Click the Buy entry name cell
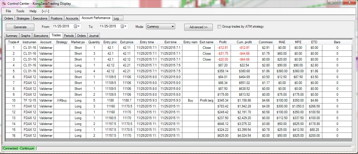The width and height of the screenshot is (358, 154). tap(190, 100)
